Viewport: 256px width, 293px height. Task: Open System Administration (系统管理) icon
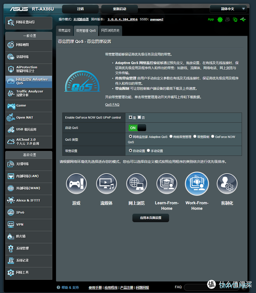click(11, 249)
